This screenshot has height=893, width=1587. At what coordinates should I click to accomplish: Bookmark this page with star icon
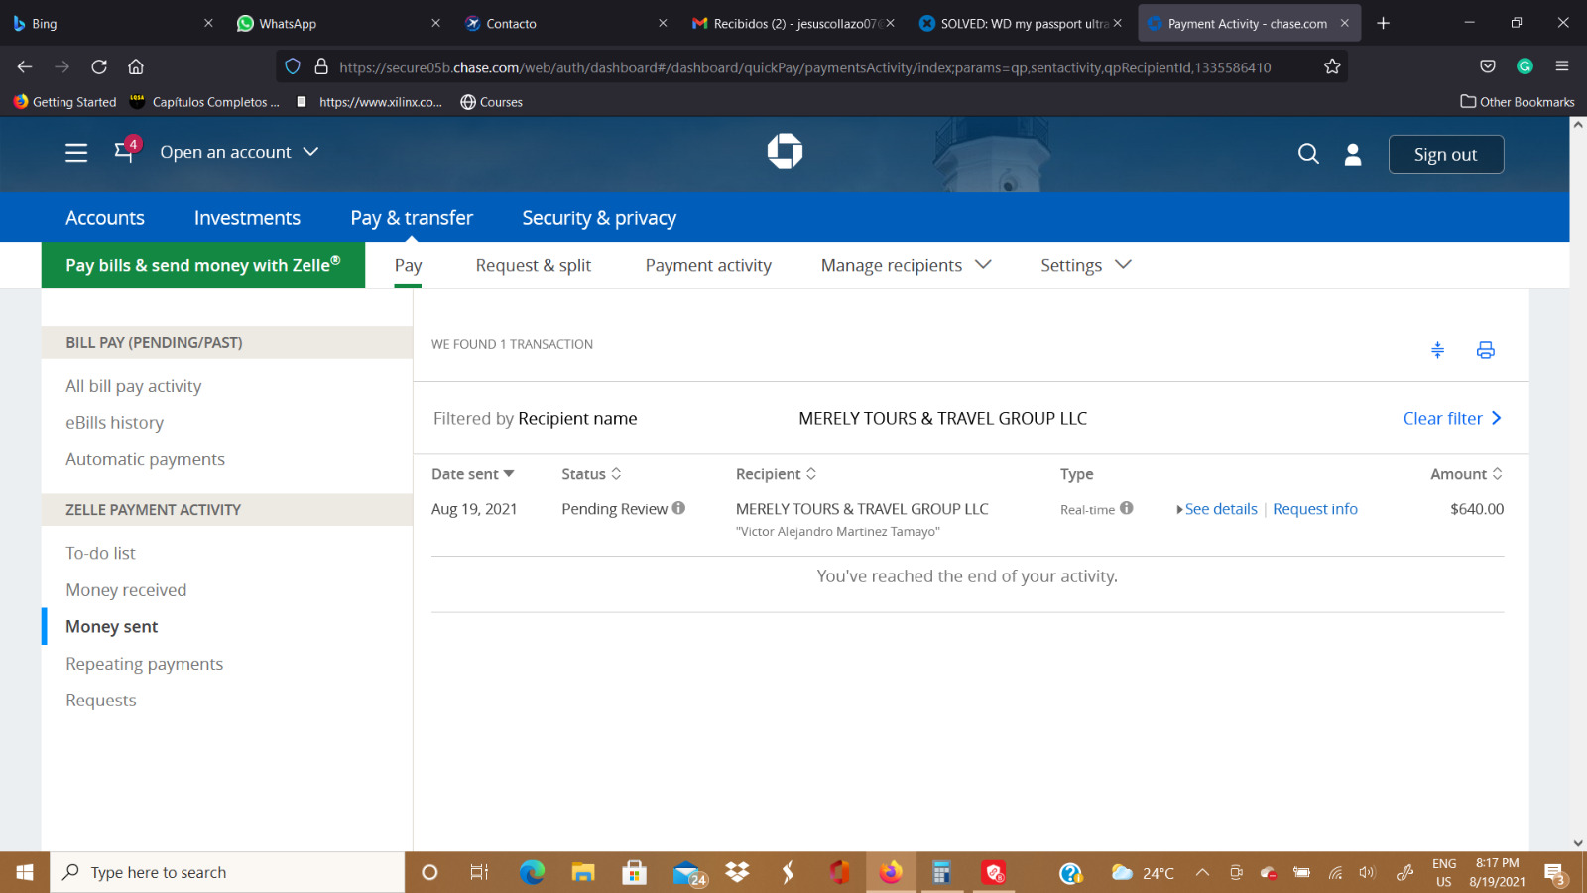[1332, 66]
